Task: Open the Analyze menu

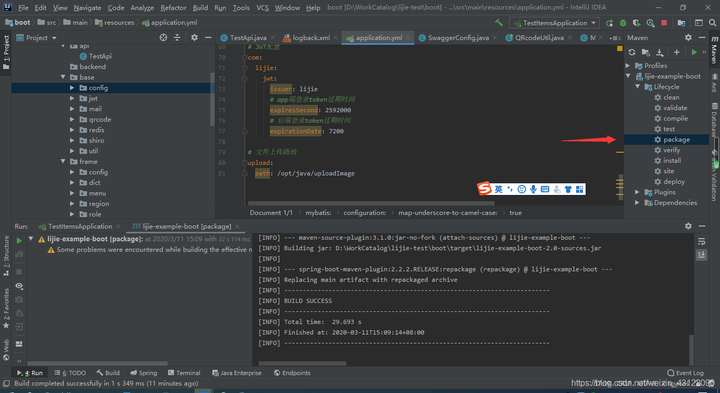Action: pos(142,7)
